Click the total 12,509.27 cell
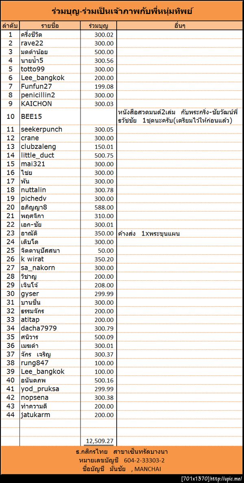This screenshot has width=244, height=483. [x=99, y=441]
